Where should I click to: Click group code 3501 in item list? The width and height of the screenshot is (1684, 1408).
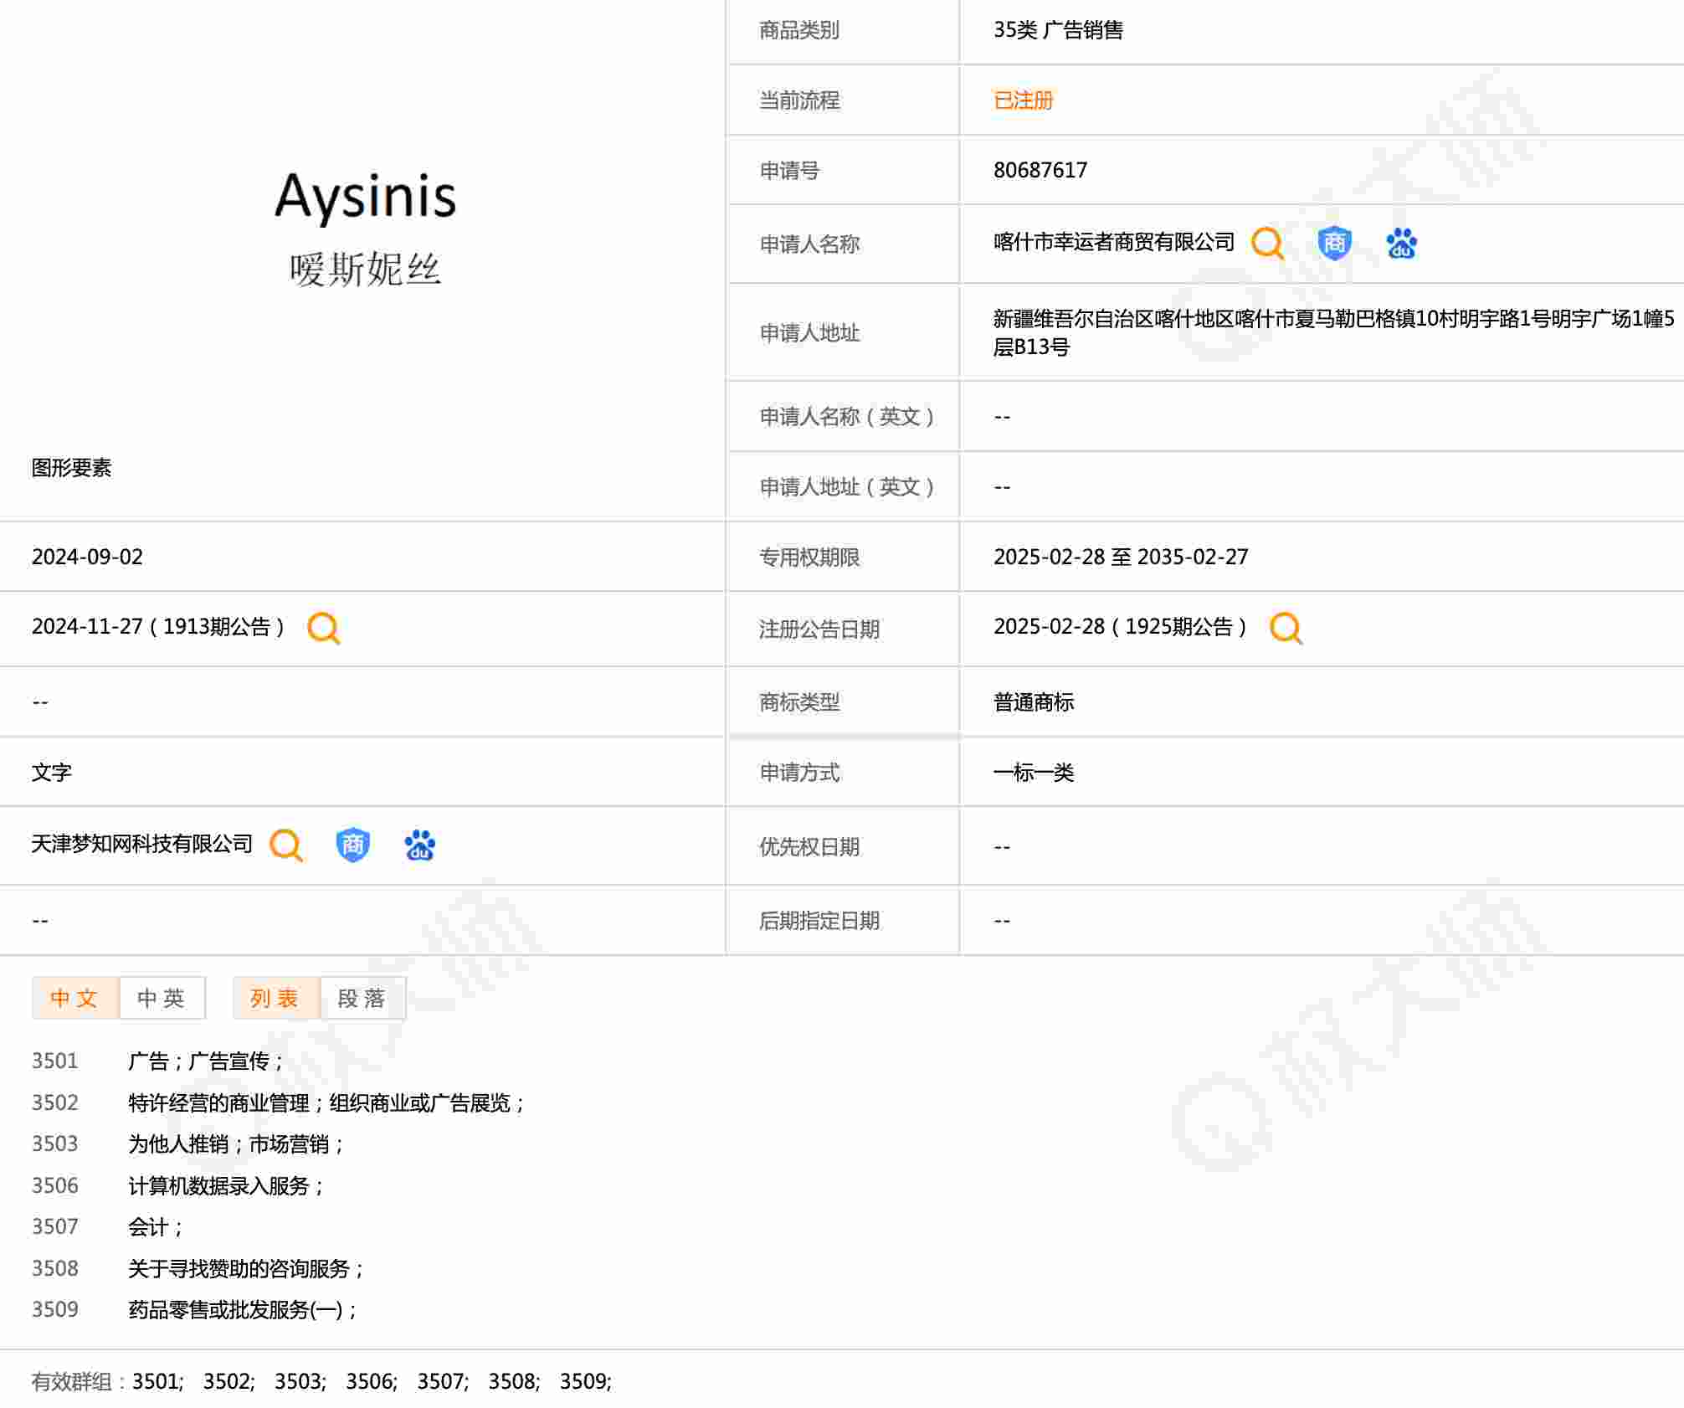tap(55, 1061)
